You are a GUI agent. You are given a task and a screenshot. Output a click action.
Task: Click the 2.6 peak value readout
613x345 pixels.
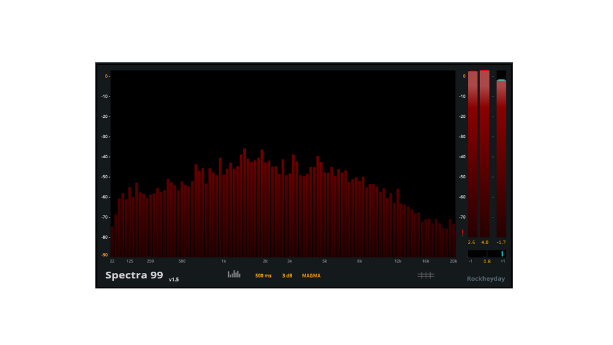tap(471, 242)
